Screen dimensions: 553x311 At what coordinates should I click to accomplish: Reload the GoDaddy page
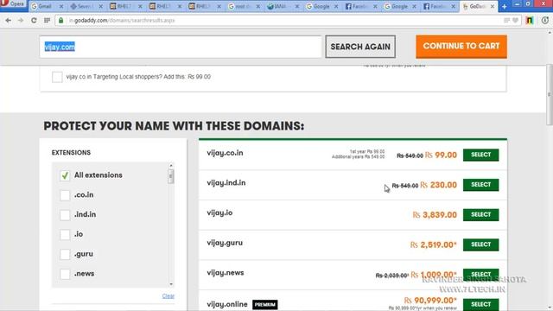[34, 21]
